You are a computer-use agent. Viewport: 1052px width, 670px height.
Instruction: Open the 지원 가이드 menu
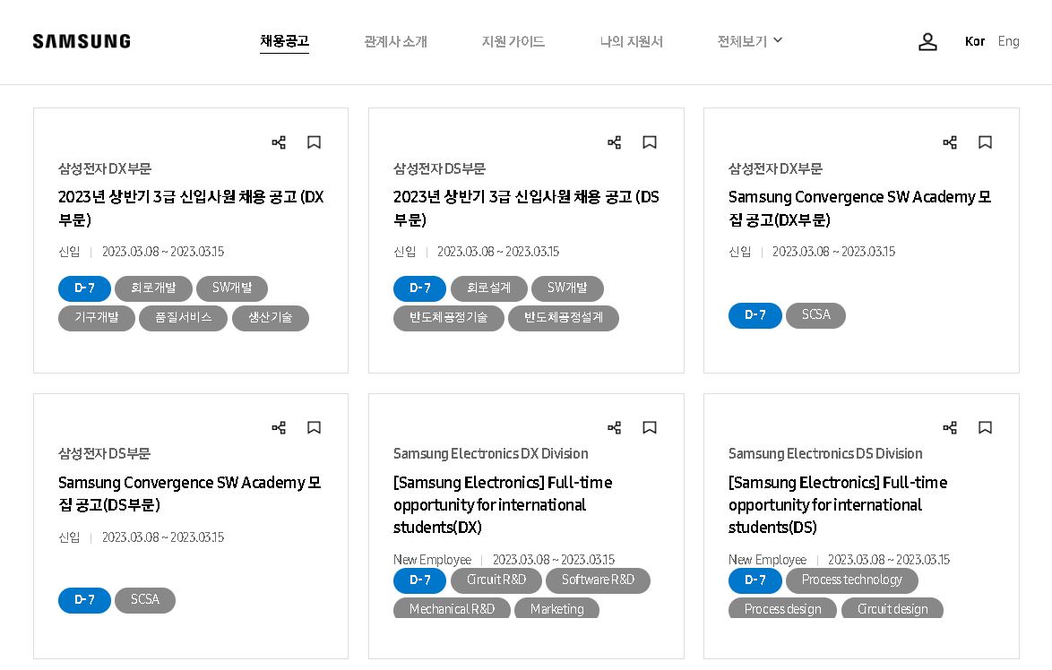(x=513, y=41)
